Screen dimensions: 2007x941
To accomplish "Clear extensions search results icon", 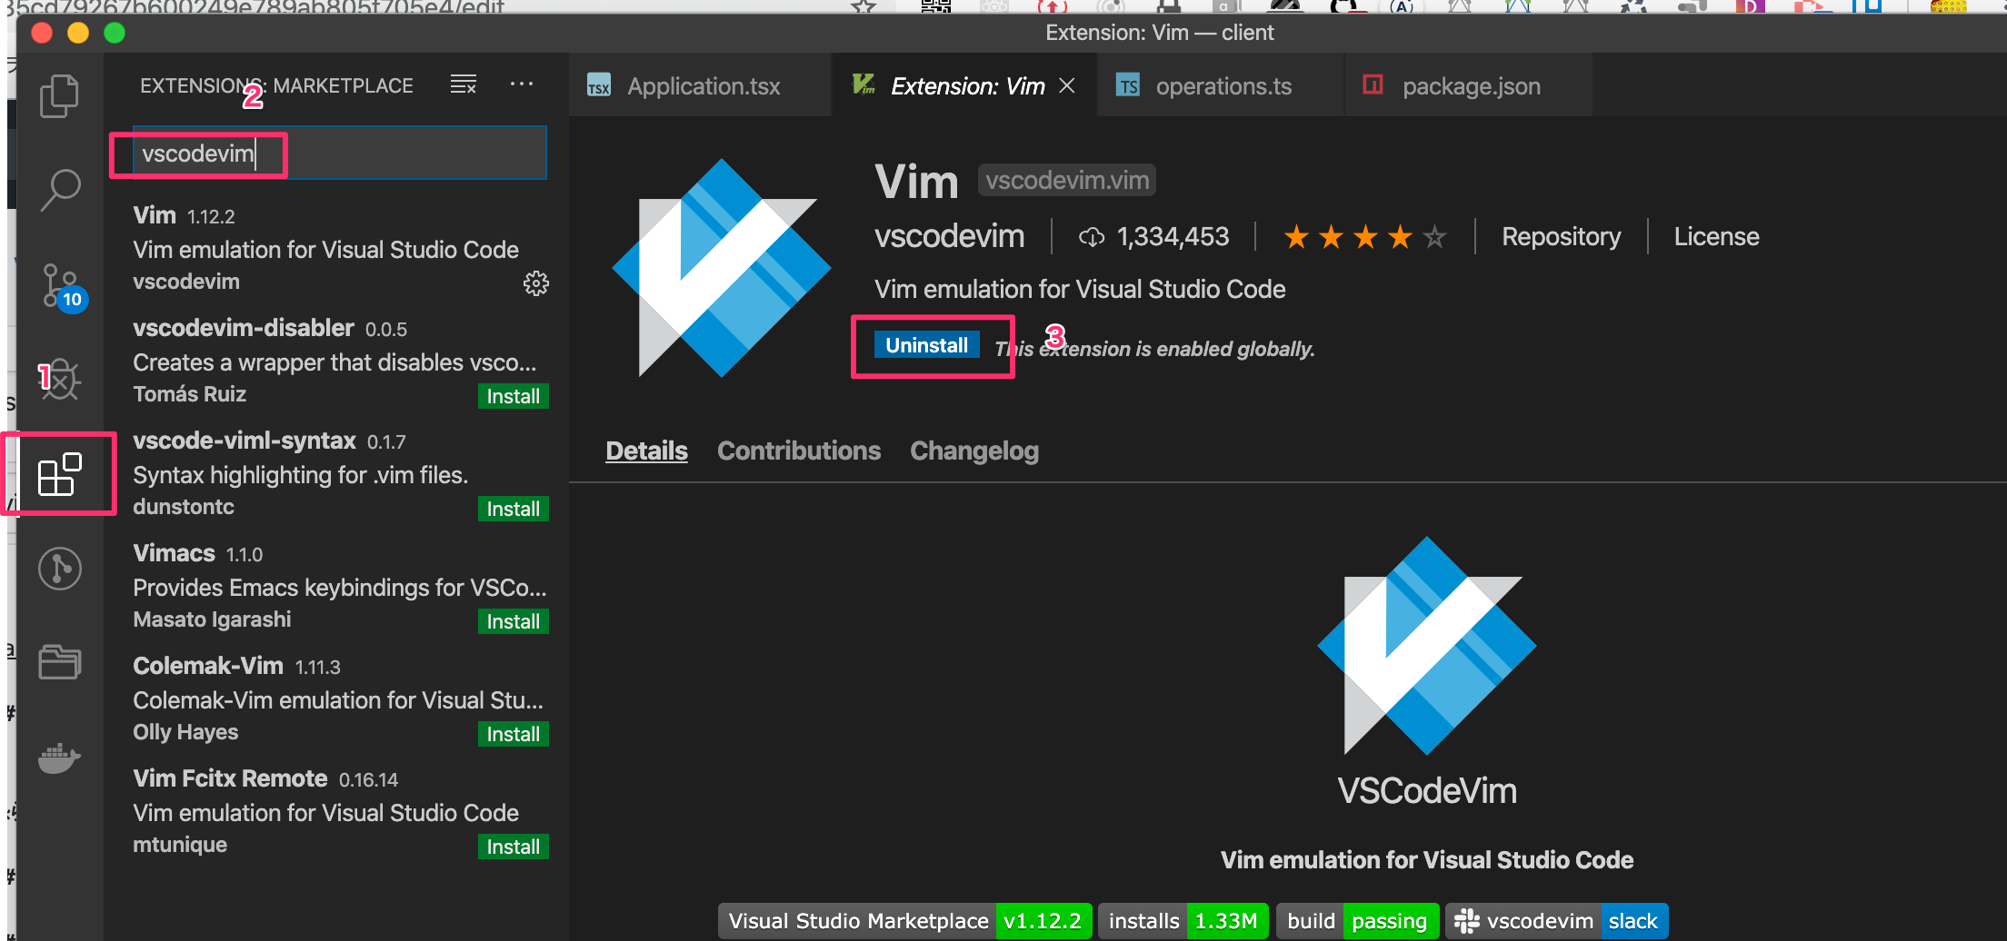I will [464, 85].
